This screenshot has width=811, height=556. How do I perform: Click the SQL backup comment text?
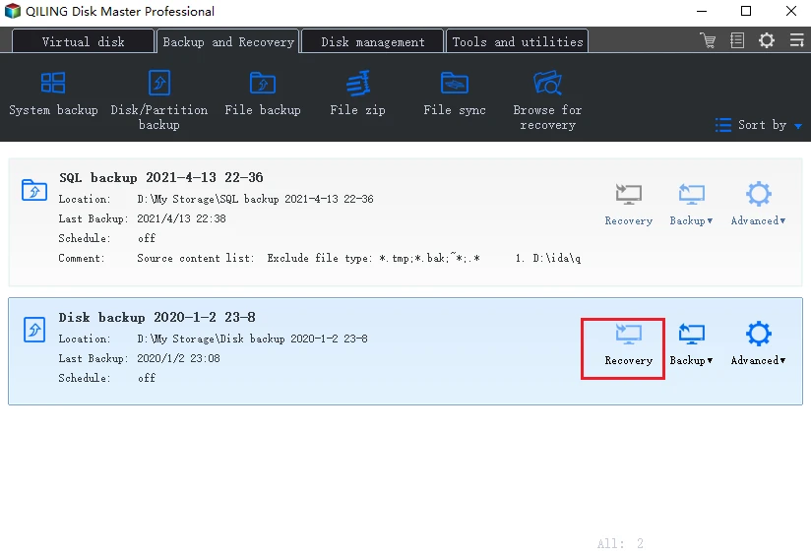pyautogui.click(x=358, y=258)
